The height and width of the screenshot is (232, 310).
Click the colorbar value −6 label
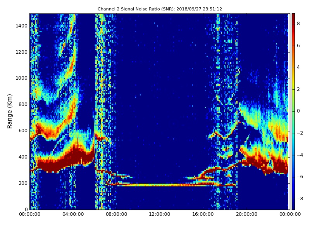click(x=300, y=177)
